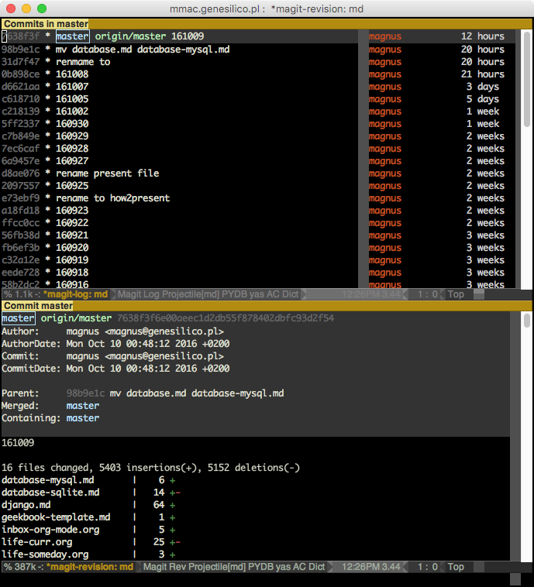Screen dimensions: 534x587
Task: Open parent commit 98b9e1c link
Action: [85, 393]
